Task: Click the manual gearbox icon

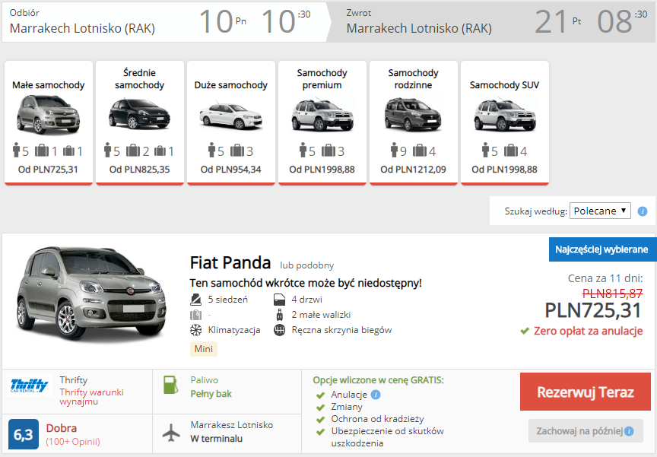Action: 279,330
